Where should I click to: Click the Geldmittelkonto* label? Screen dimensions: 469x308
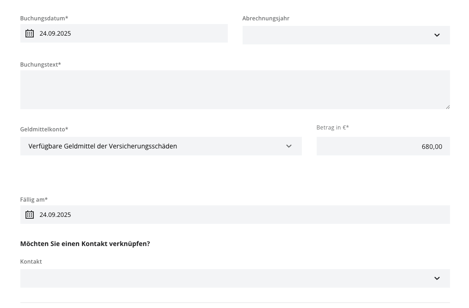click(44, 129)
